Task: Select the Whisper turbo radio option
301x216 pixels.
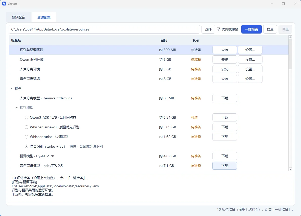Action: tap(27, 137)
